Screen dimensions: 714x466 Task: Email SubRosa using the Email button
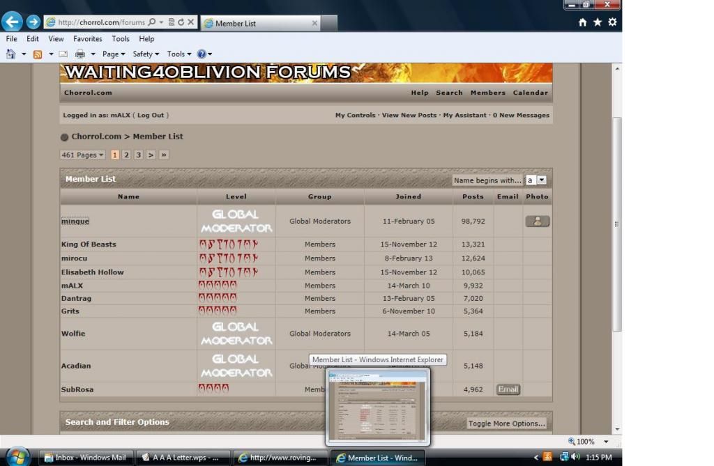click(x=508, y=389)
